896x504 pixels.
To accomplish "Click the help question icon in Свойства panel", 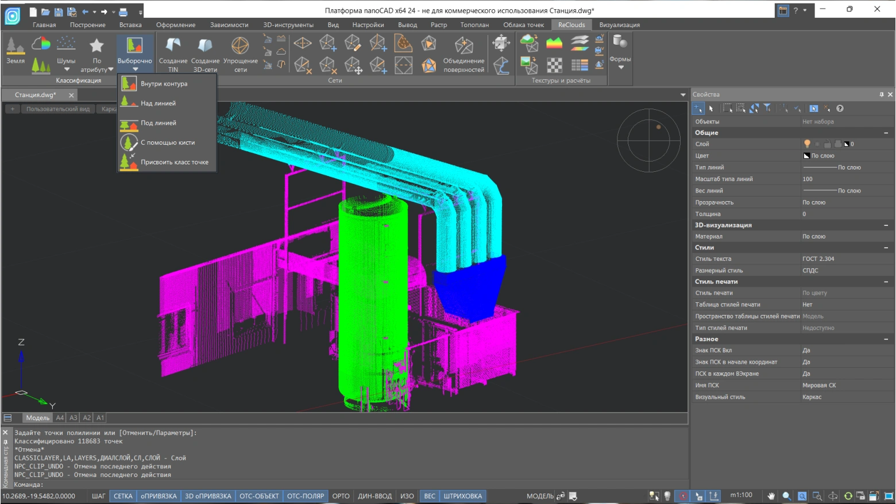I will [840, 109].
